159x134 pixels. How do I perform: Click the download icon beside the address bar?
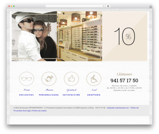click(x=108, y=6)
